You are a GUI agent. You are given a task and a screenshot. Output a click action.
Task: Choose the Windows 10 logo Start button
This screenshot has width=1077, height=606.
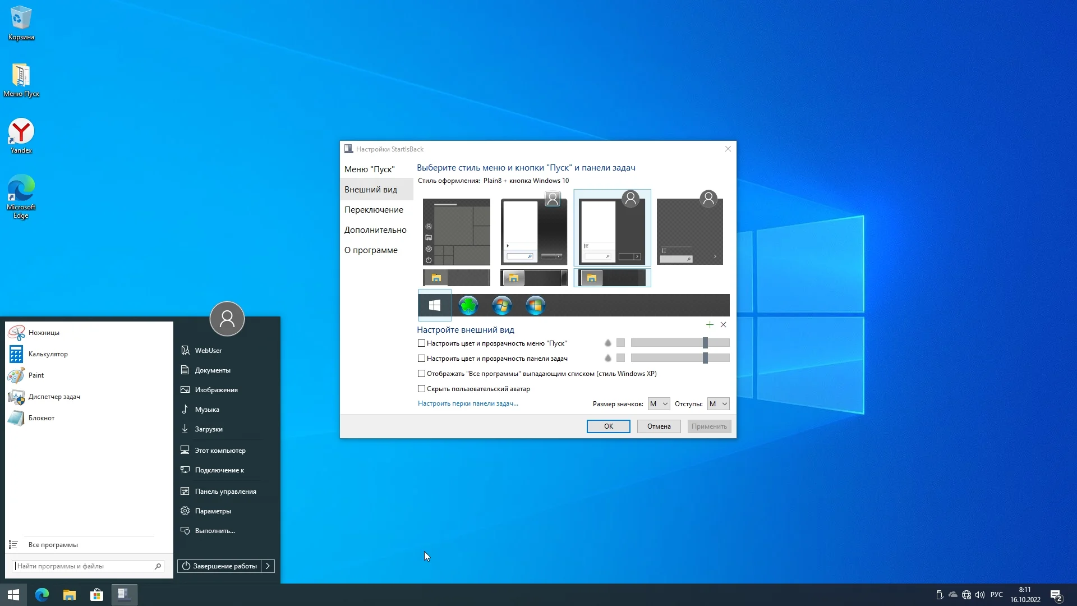click(x=435, y=305)
